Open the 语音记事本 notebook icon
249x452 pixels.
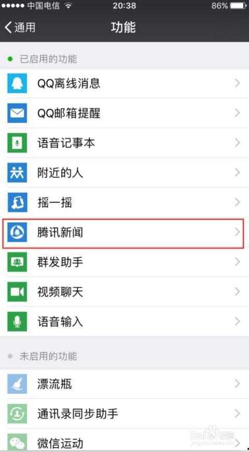pyautogui.click(x=17, y=143)
